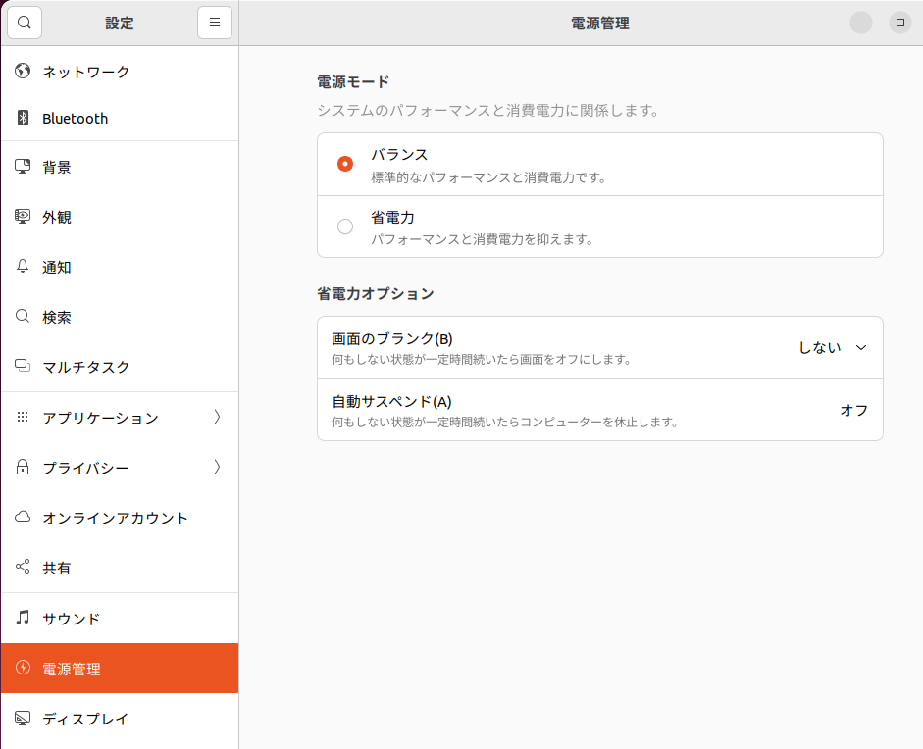Click the globe icon for ネットワーク
Screen dimensions: 923x749
[x=23, y=72]
